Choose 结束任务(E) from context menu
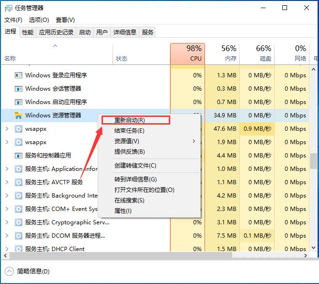The width and height of the screenshot is (319, 284). [x=150, y=131]
